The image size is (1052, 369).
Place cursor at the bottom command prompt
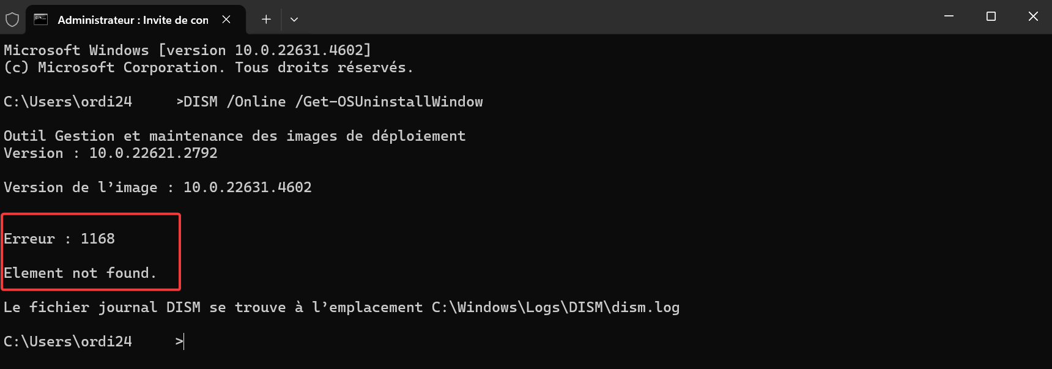coord(183,341)
